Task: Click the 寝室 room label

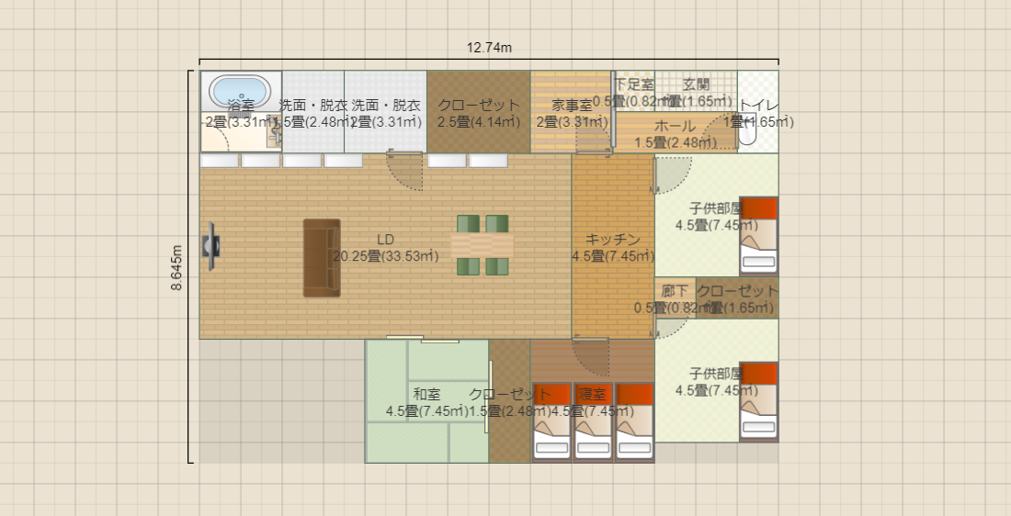Action: tap(592, 394)
